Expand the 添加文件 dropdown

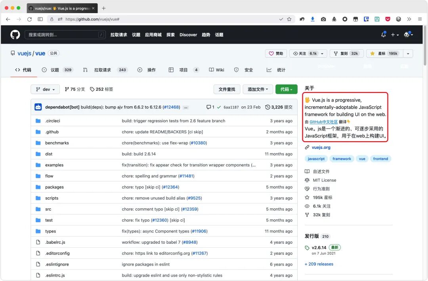[x=258, y=89]
